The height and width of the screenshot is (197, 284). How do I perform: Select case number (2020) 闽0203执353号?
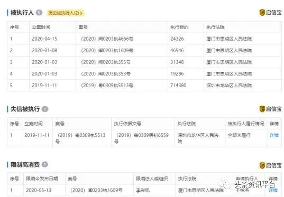[x=105, y=73]
